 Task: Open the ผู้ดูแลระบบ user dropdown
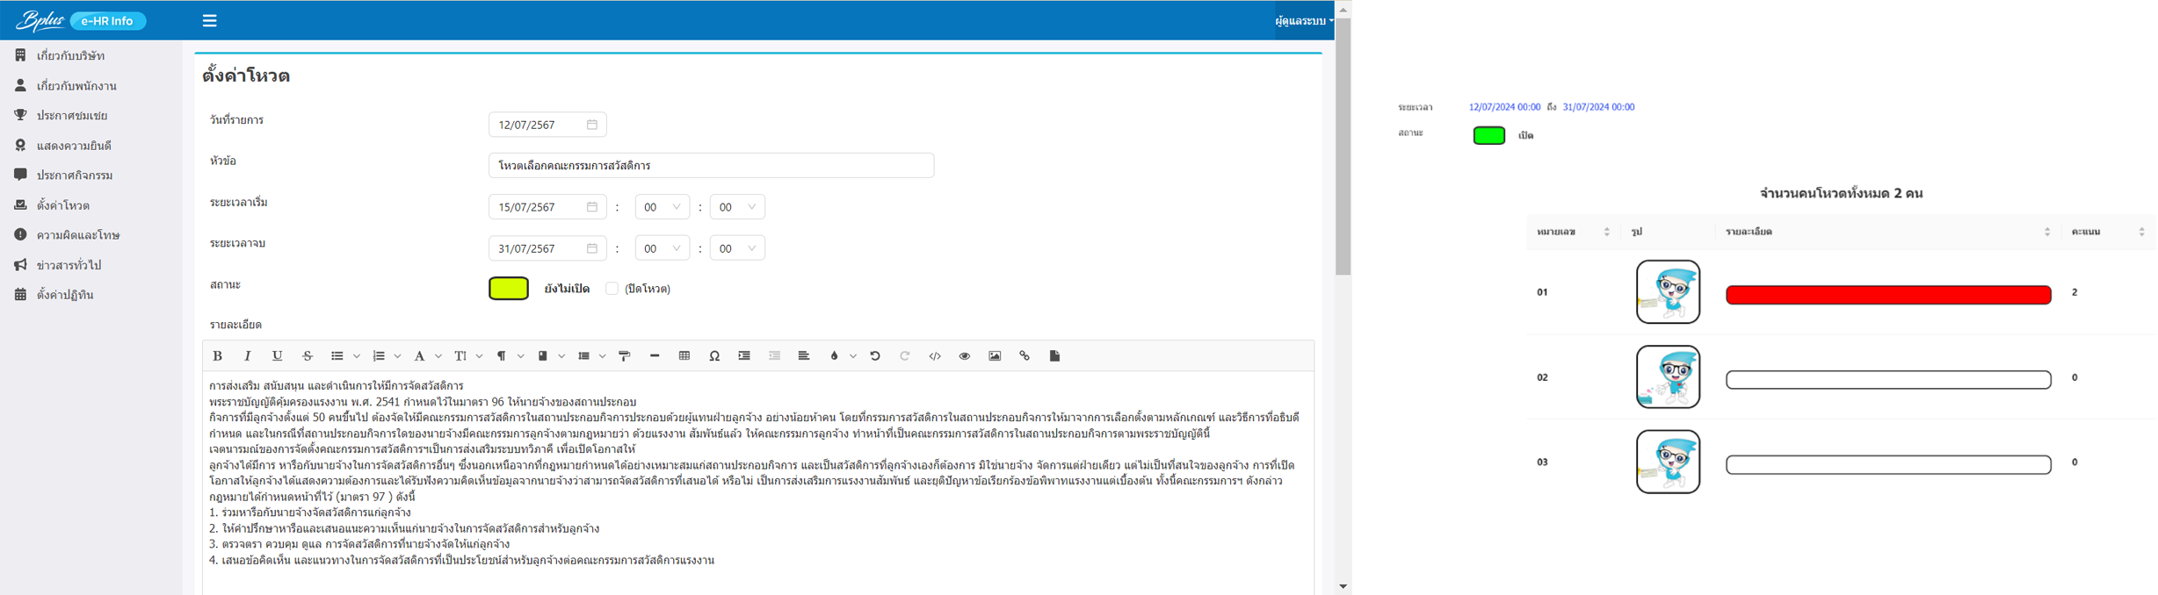1304,21
